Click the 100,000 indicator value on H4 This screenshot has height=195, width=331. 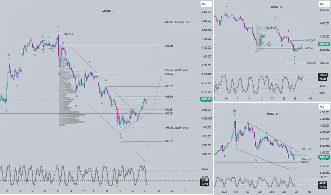pyautogui.click(x=323, y=75)
